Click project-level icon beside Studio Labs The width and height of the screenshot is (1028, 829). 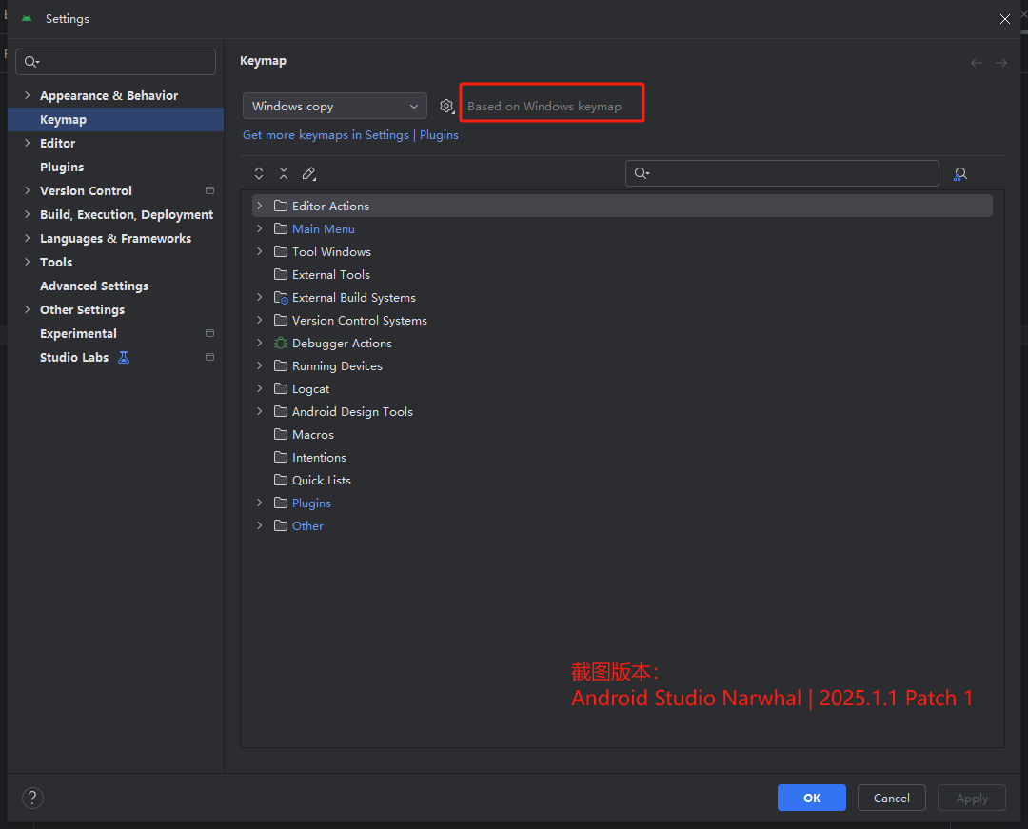pyautogui.click(x=209, y=357)
